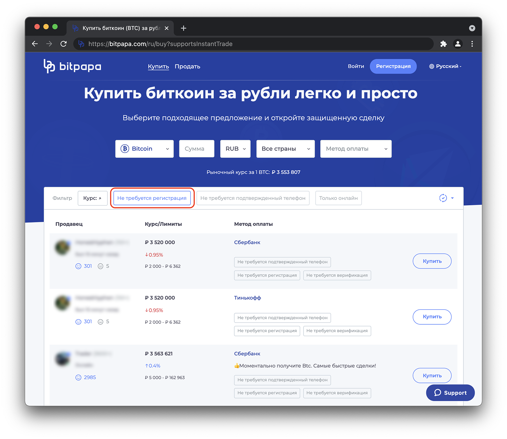
Task: Click the market rate ₽3 553 807
Action: (286, 172)
